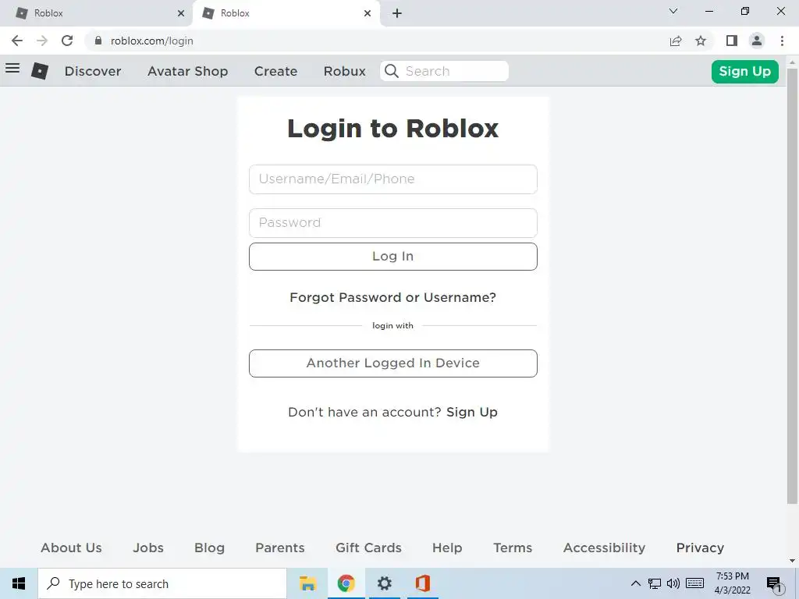The width and height of the screenshot is (799, 599).
Task: View site info via padlock icon
Action: [98, 41]
